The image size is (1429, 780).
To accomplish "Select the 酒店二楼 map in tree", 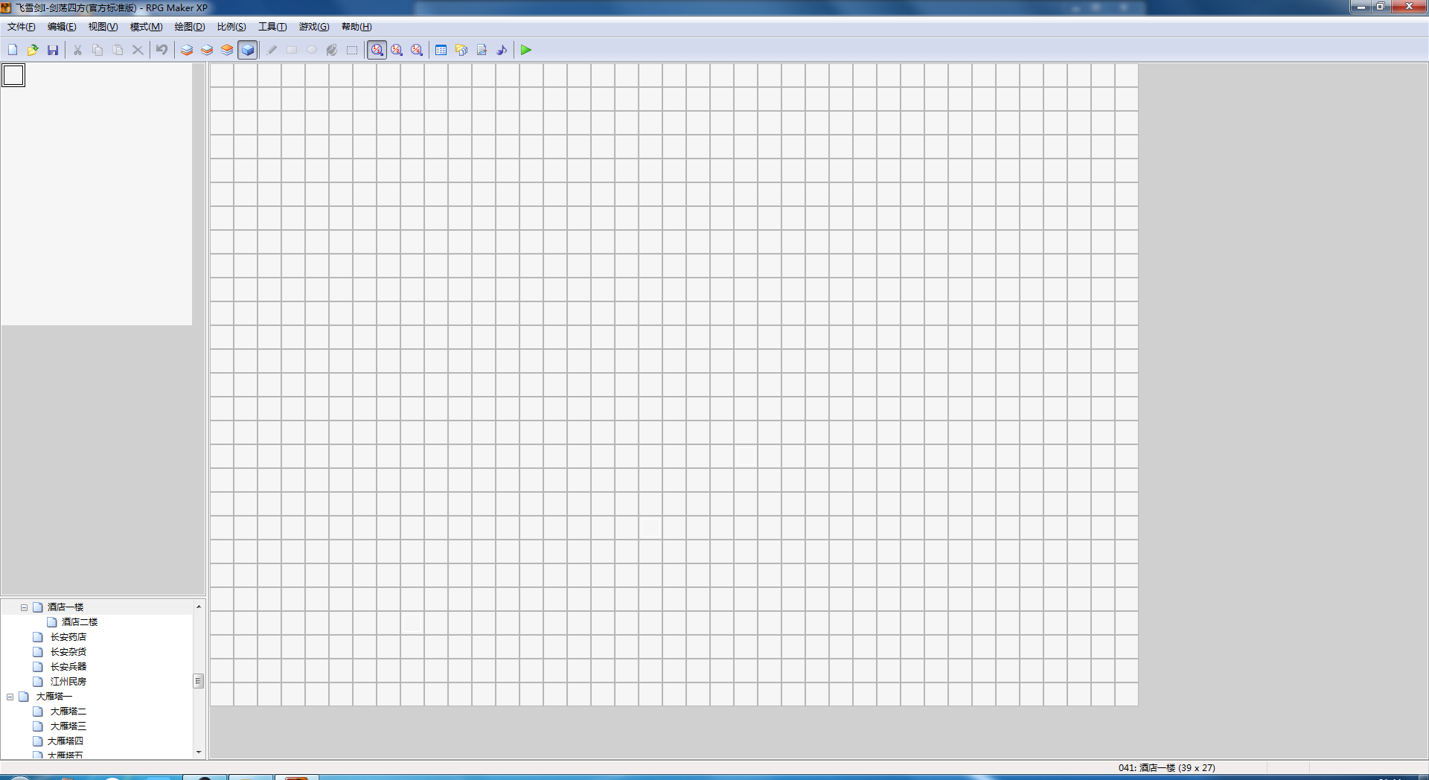I will click(x=80, y=622).
